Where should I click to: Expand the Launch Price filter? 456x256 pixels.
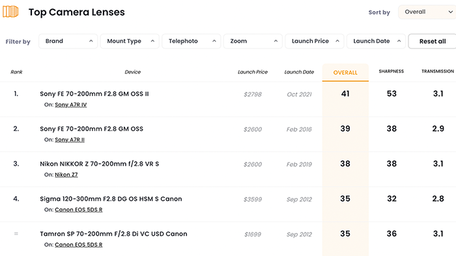pos(315,41)
